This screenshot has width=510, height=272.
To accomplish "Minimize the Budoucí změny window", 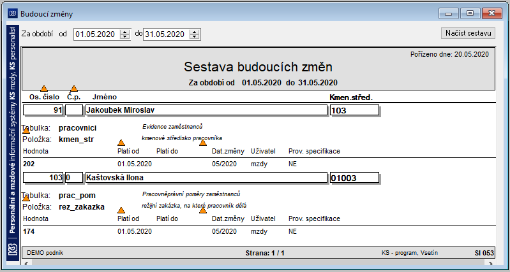I will (449, 13).
